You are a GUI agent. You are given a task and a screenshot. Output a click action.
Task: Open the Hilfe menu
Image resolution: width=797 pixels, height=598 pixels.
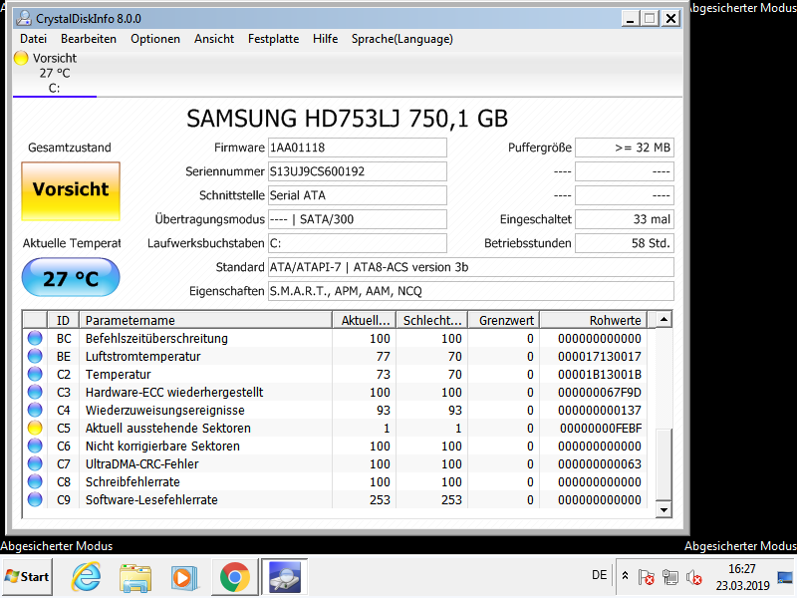click(x=326, y=39)
